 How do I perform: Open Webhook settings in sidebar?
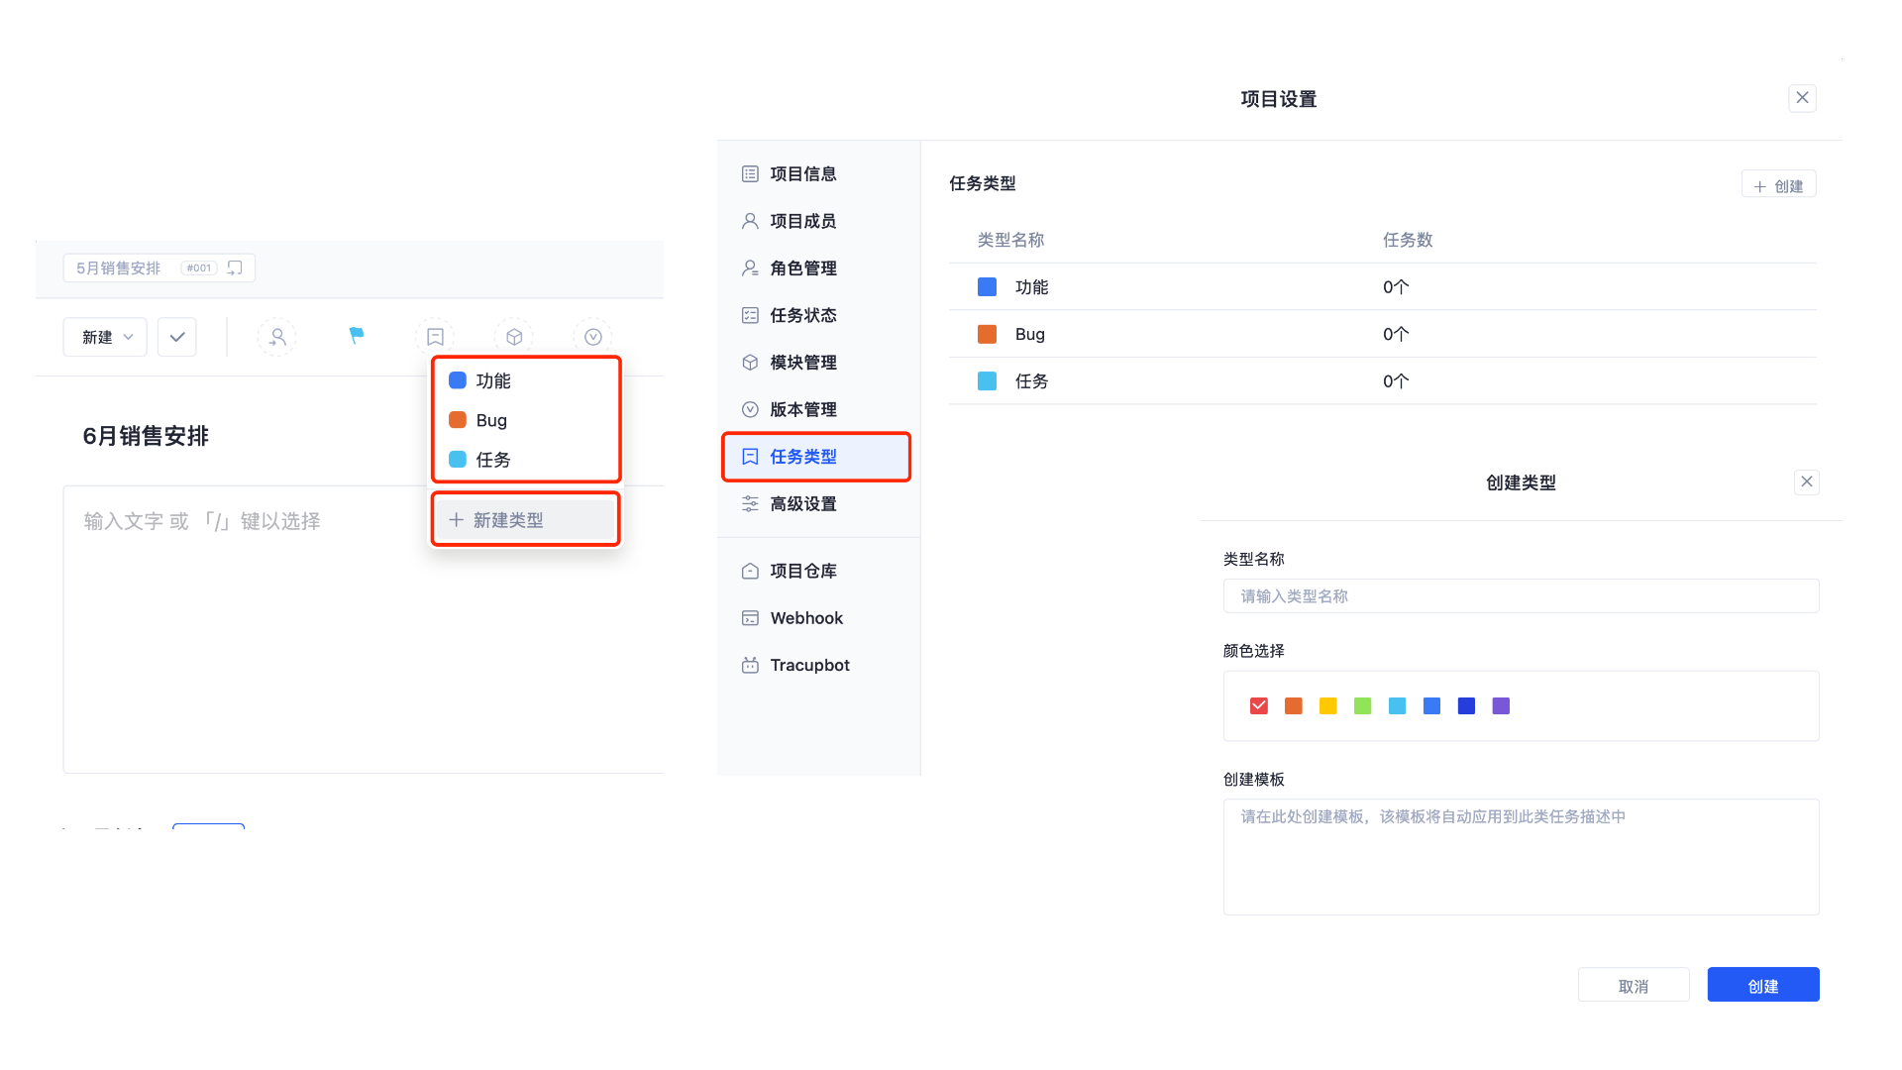tap(805, 618)
